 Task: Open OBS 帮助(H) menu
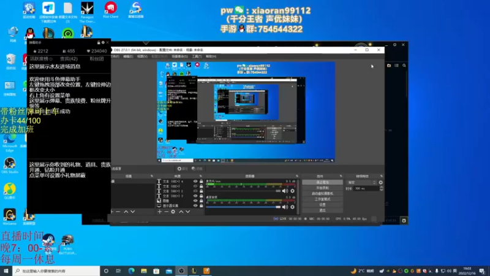[211, 56]
